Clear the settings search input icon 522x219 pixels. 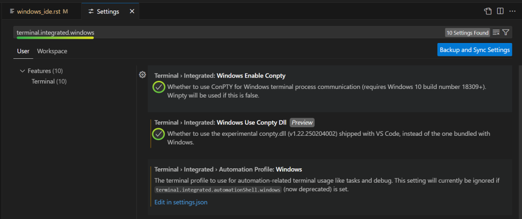pyautogui.click(x=496, y=33)
